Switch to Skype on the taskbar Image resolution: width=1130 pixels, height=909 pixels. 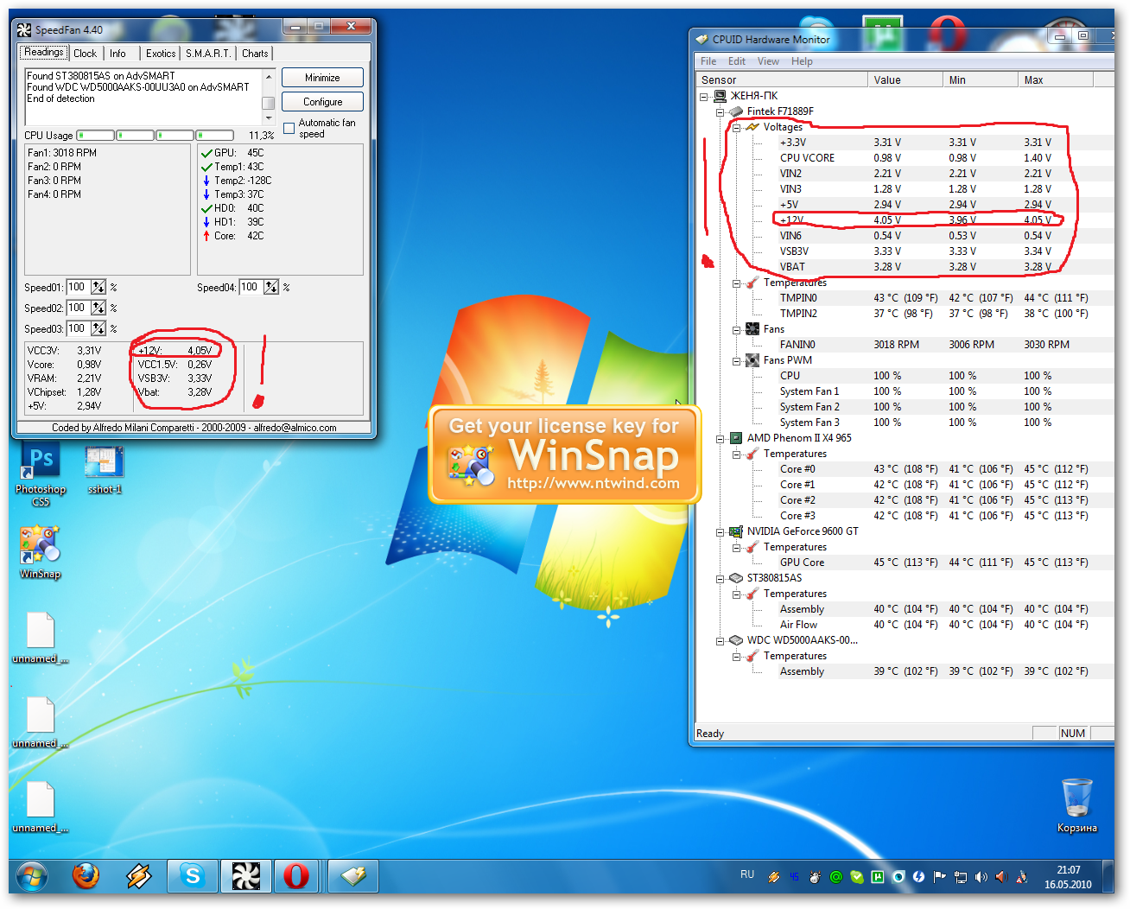click(x=192, y=876)
